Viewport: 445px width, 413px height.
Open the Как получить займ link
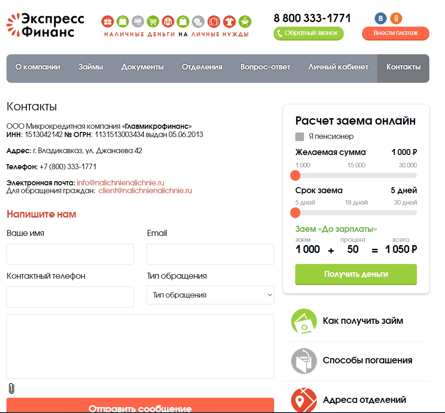pyautogui.click(x=363, y=321)
